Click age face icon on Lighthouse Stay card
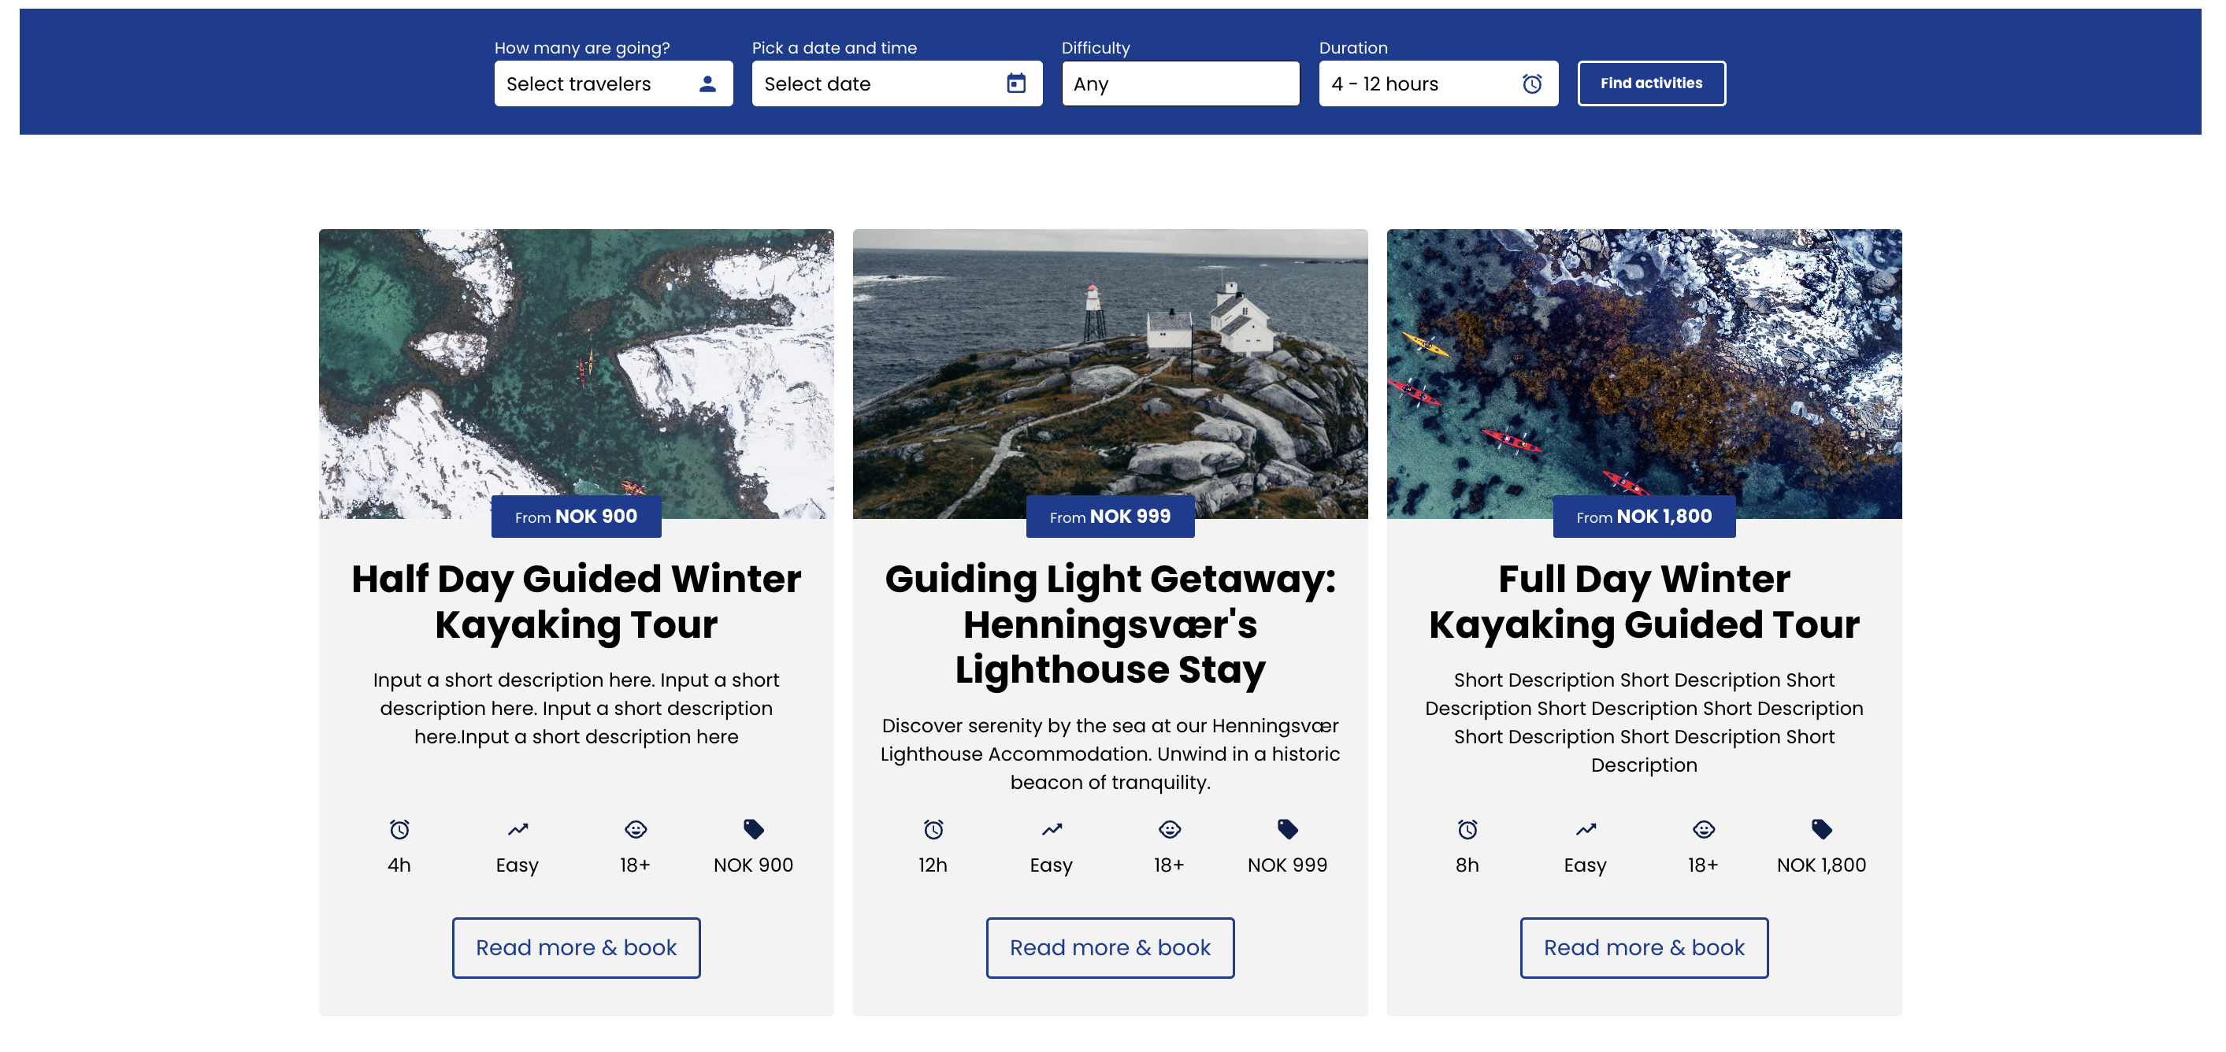The image size is (2226, 1052). pyautogui.click(x=1170, y=829)
